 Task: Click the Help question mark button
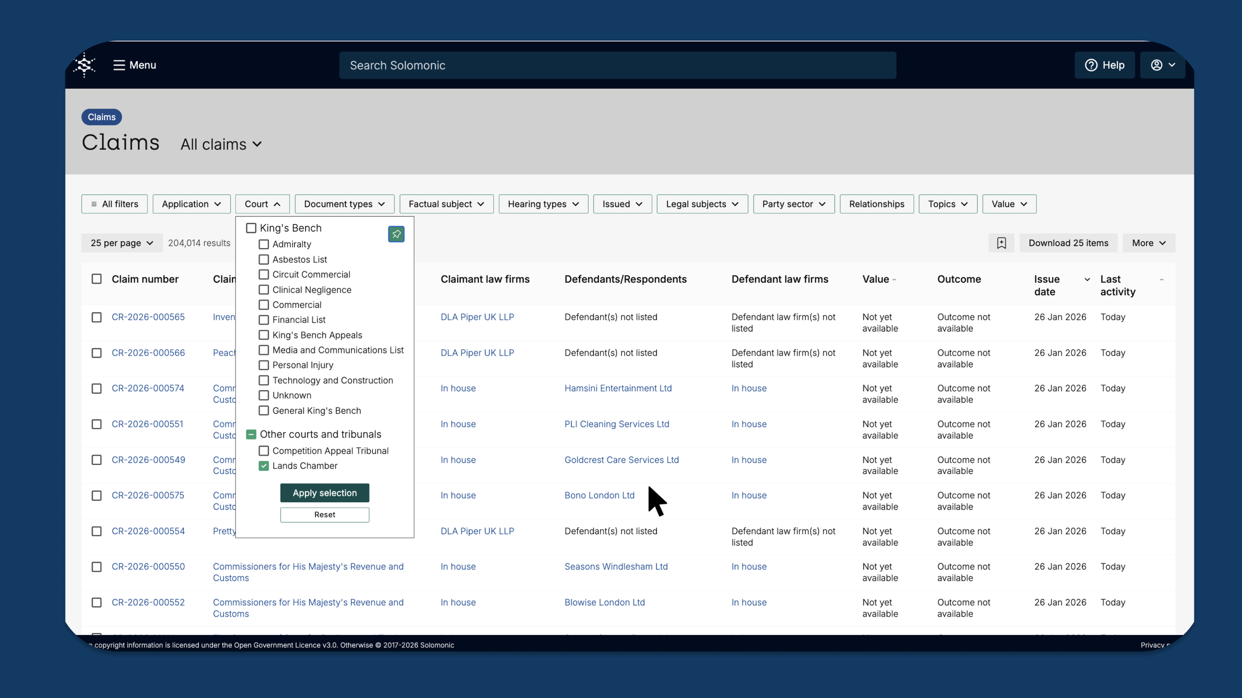(x=1104, y=65)
